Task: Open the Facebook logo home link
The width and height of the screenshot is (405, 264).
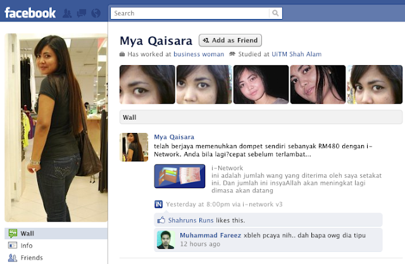Action: click(30, 13)
